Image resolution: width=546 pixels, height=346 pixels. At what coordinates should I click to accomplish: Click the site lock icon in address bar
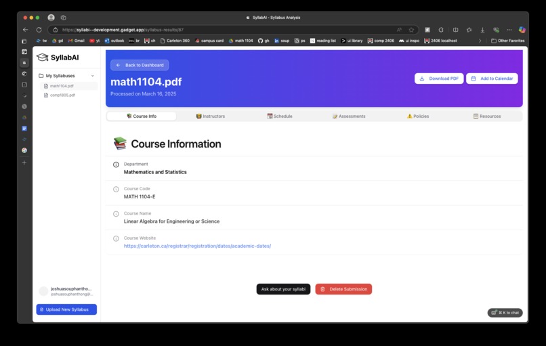tap(56, 30)
